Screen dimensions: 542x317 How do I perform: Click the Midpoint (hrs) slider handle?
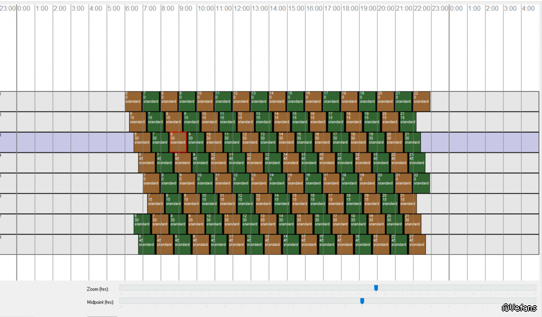[x=362, y=301]
